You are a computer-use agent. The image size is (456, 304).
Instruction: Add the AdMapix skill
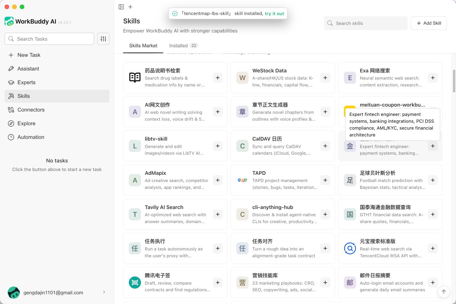[218, 180]
